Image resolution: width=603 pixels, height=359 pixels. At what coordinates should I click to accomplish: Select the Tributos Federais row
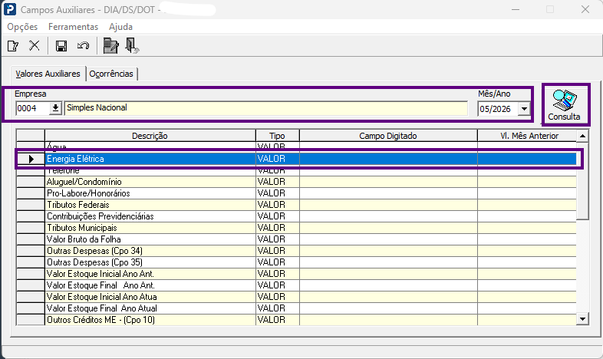pyautogui.click(x=296, y=205)
